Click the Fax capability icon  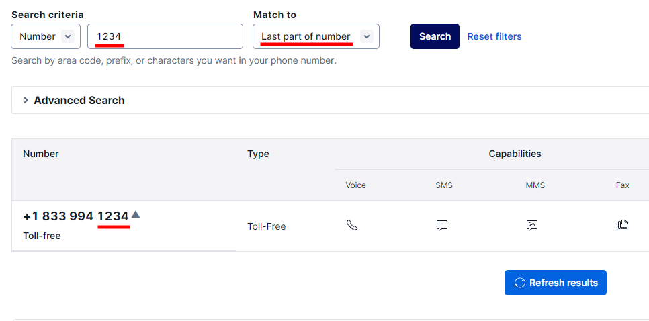click(x=622, y=226)
